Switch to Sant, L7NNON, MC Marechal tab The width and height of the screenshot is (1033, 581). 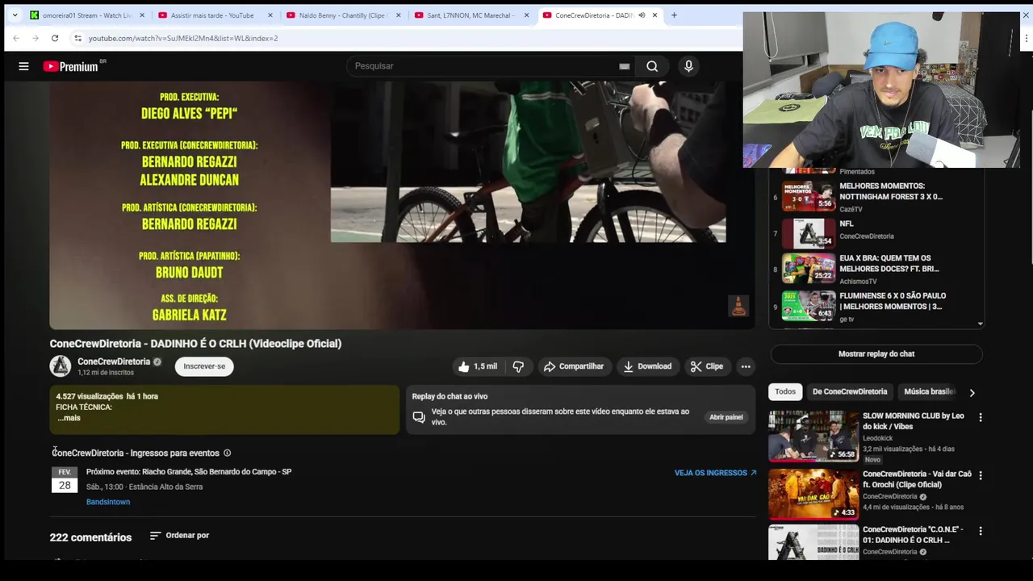coord(471,15)
